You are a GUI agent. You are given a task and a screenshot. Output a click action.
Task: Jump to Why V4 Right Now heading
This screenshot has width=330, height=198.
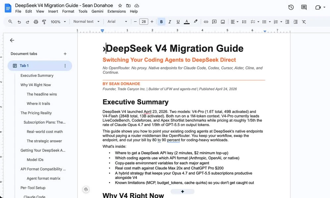(x=35, y=85)
